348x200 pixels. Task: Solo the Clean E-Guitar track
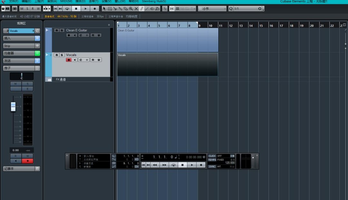pyautogui.click(x=62, y=30)
